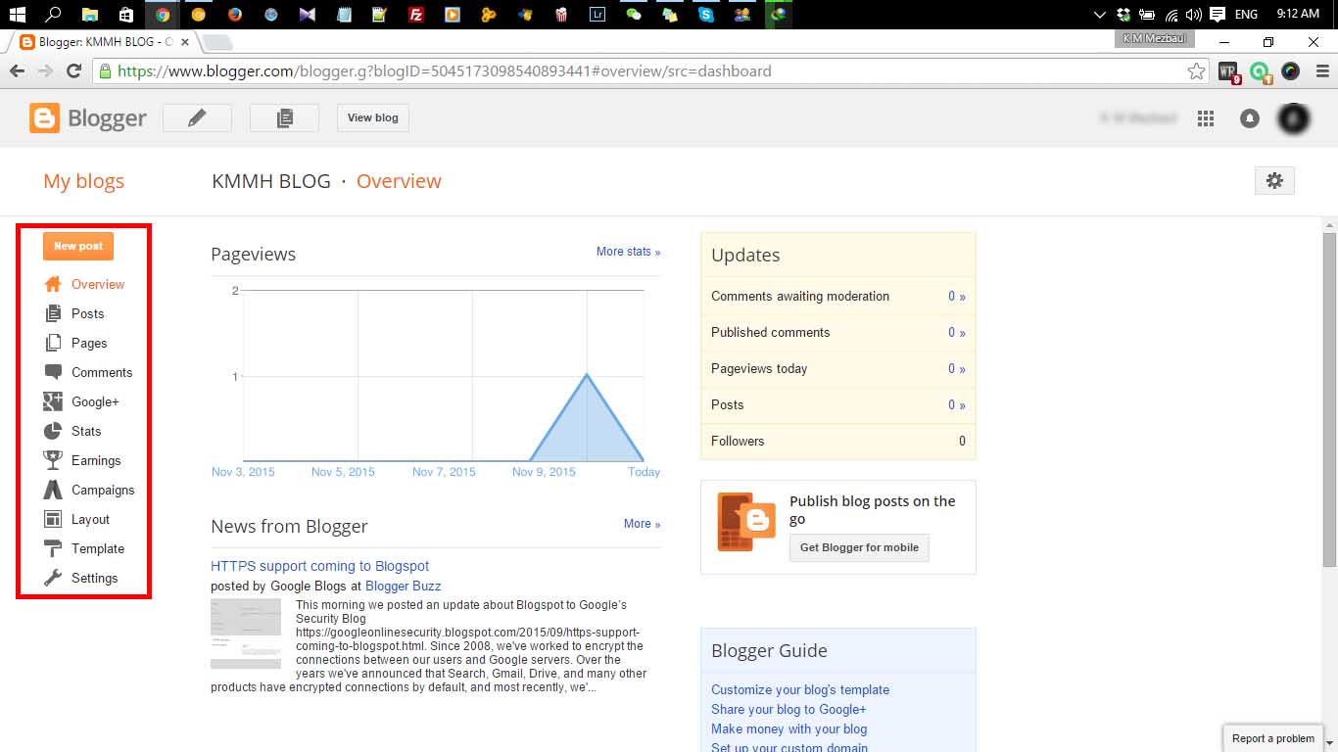Click the Layout icon in the sidebar
Screen dimensions: 1338x752
click(x=53, y=519)
